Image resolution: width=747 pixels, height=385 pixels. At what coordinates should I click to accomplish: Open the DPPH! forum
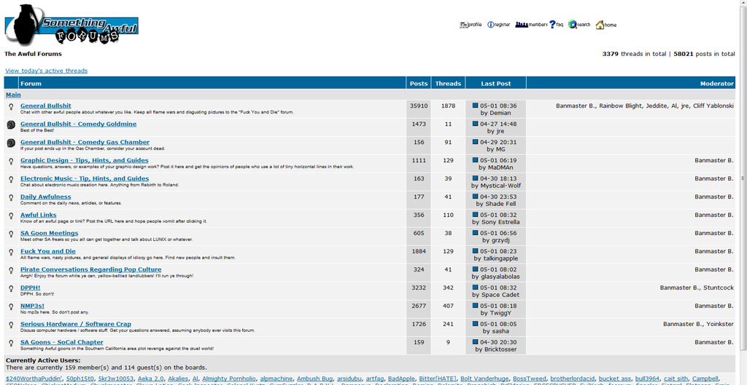30,287
